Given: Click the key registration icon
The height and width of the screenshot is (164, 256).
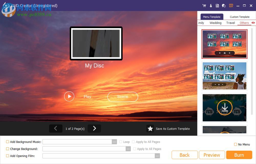Looking at the screenshot, I should coord(211,5).
